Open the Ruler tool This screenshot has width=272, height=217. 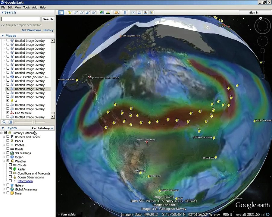click(x=125, y=12)
